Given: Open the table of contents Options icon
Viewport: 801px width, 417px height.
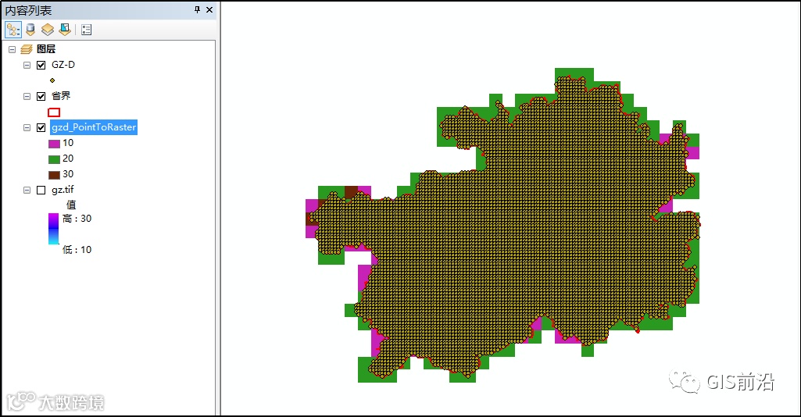Looking at the screenshot, I should click(x=86, y=30).
